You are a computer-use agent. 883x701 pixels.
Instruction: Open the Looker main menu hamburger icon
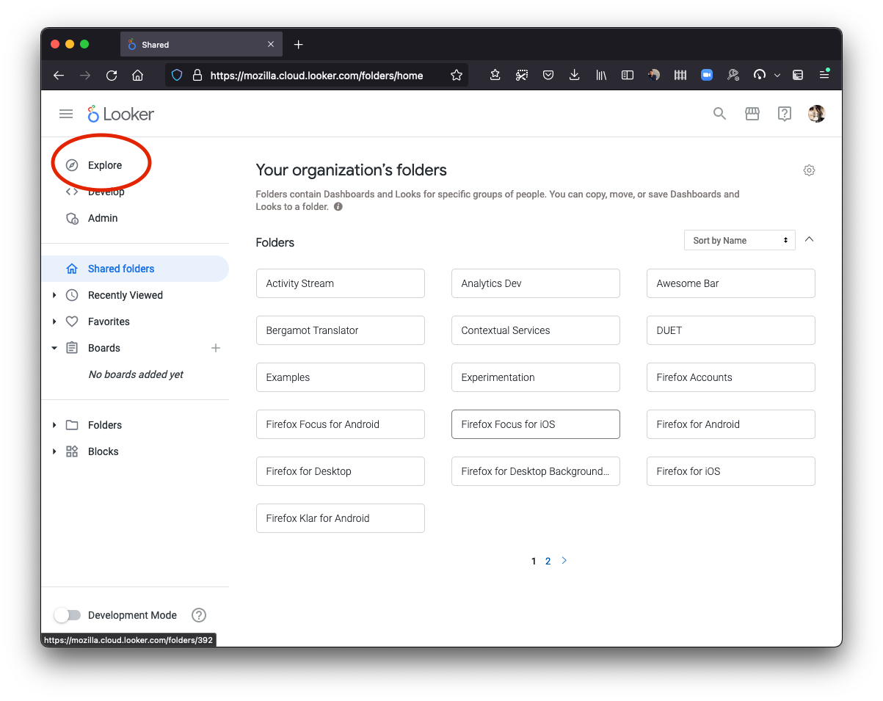click(x=66, y=114)
